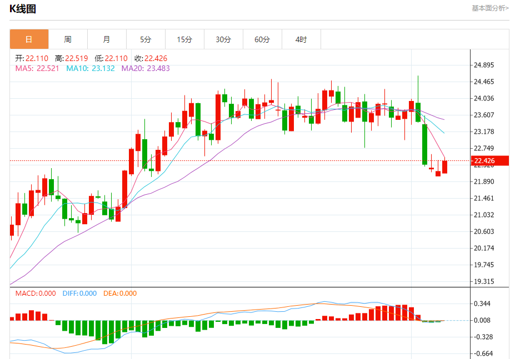This screenshot has width=515, height=359.
Task: Click the 0.344 MACD axis label
Action: pyautogui.click(x=482, y=304)
